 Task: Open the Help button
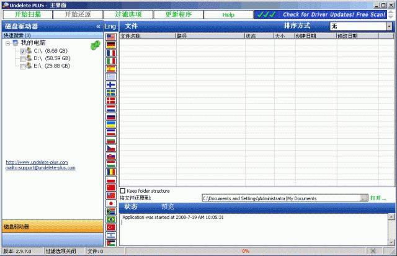(228, 14)
